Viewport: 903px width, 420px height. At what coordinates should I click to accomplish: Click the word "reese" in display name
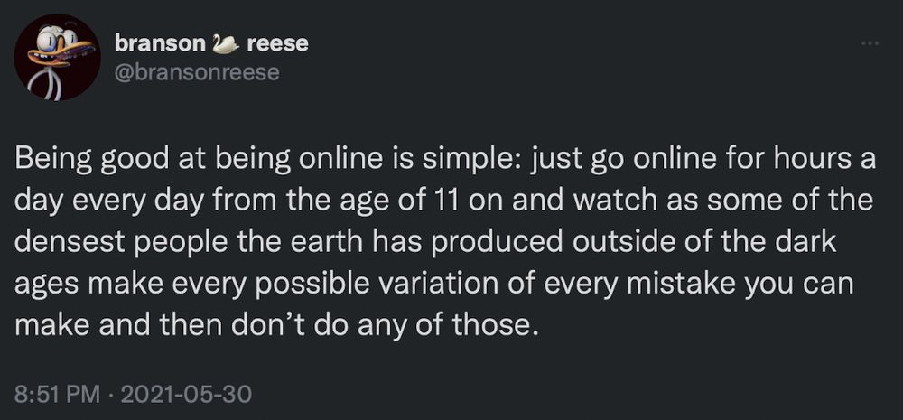[277, 43]
